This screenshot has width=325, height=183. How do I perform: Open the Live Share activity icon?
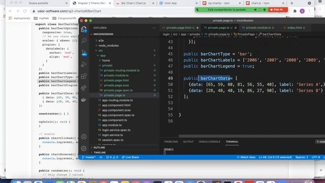(x=84, y=88)
